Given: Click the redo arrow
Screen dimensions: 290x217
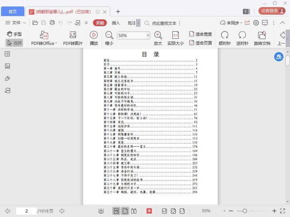Looking at the screenshot, I should coord(69,23).
